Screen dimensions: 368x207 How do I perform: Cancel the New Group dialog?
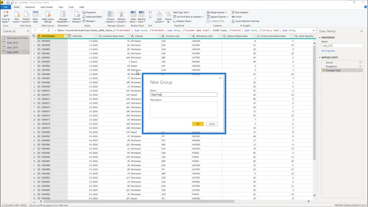[212, 124]
